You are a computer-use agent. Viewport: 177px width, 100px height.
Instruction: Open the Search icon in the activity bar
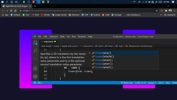click(35, 50)
